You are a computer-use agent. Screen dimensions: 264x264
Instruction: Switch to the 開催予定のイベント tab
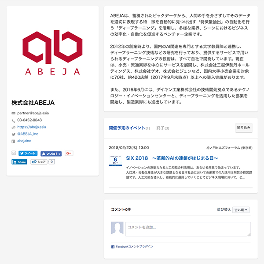pos(127,128)
